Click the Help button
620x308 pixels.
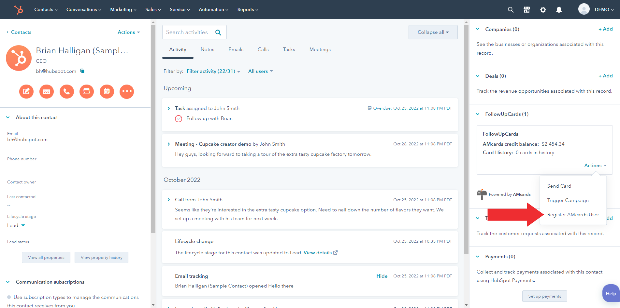[611, 293]
